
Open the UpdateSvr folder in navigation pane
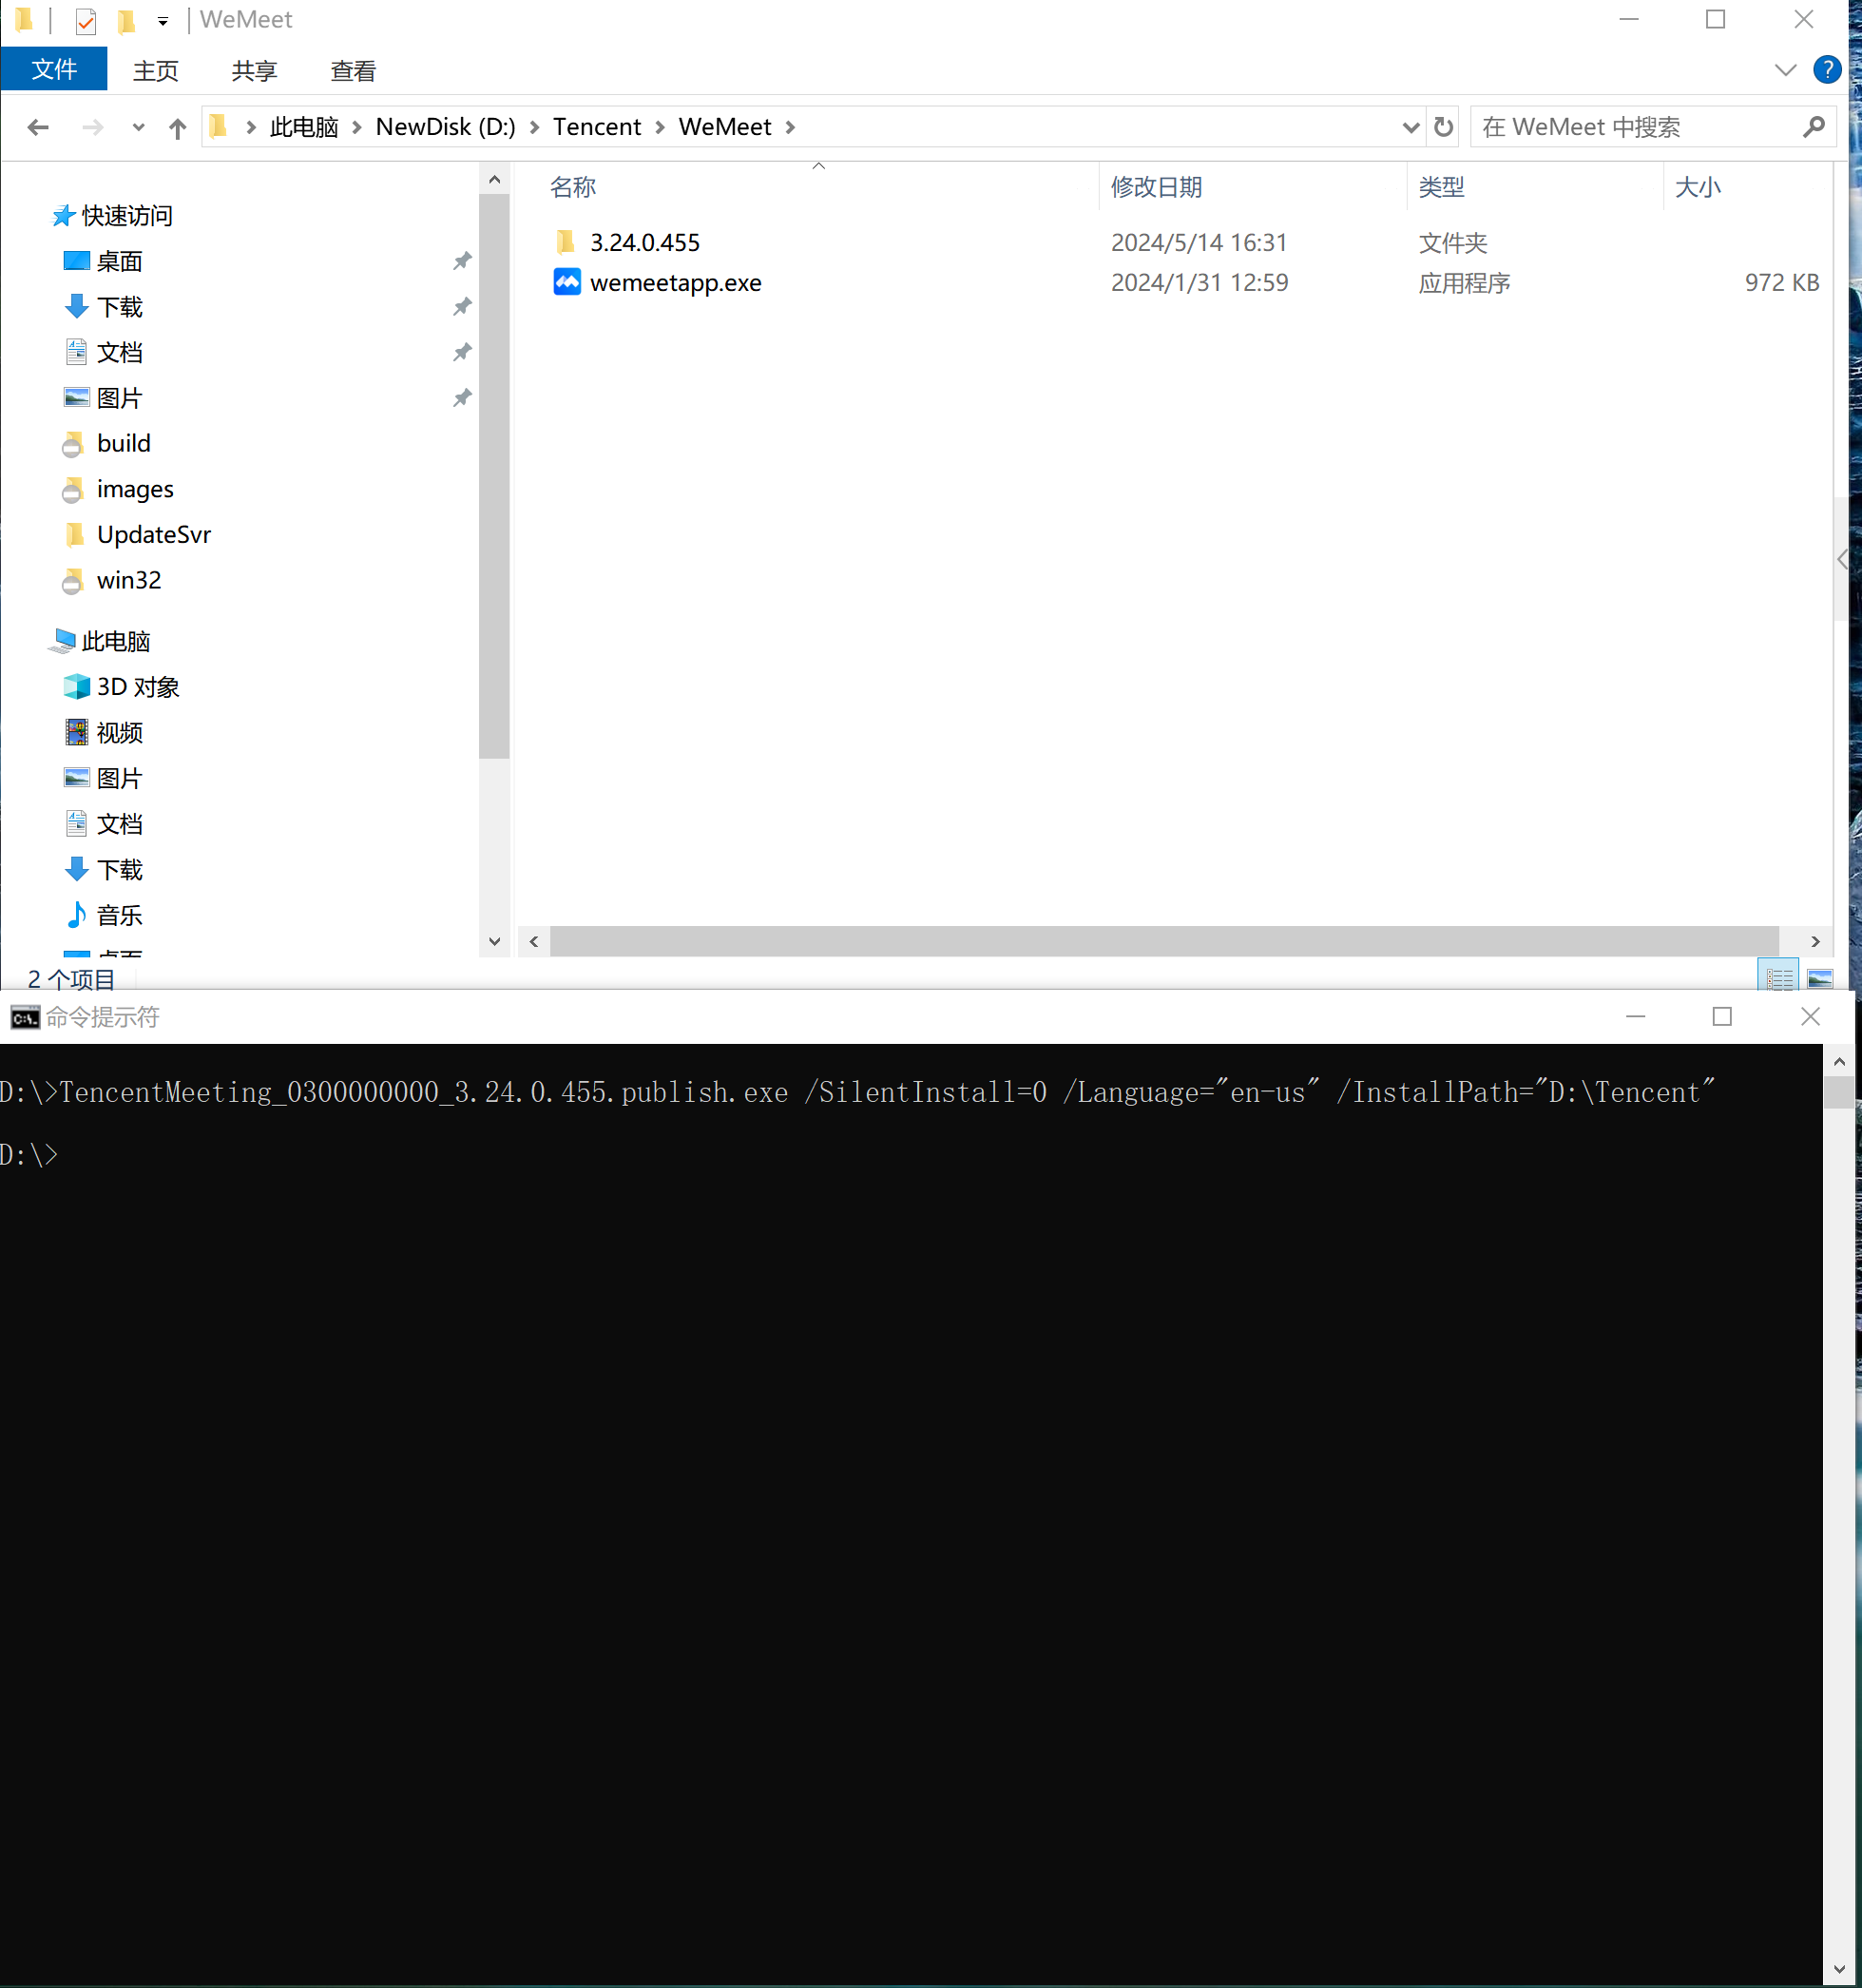click(153, 535)
